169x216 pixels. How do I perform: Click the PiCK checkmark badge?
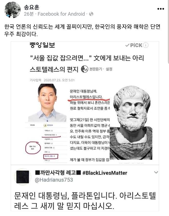pyautogui.click(x=134, y=45)
